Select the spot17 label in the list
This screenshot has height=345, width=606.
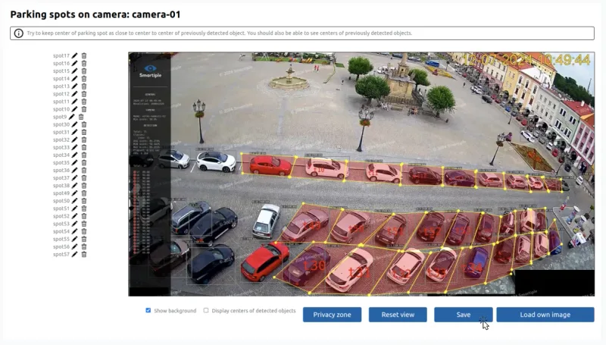pyautogui.click(x=61, y=55)
